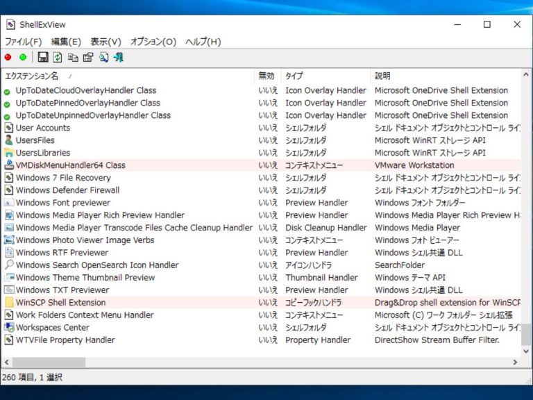Click the vertical scrollbar thumb
The height and width of the screenshot is (400, 533).
(526, 334)
